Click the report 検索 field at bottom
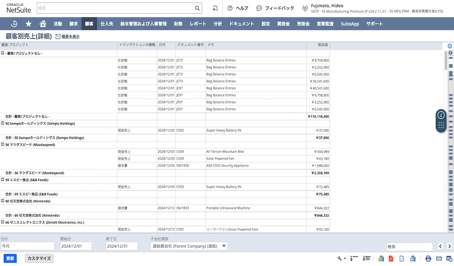This screenshot has height=266, width=454. click(409, 247)
